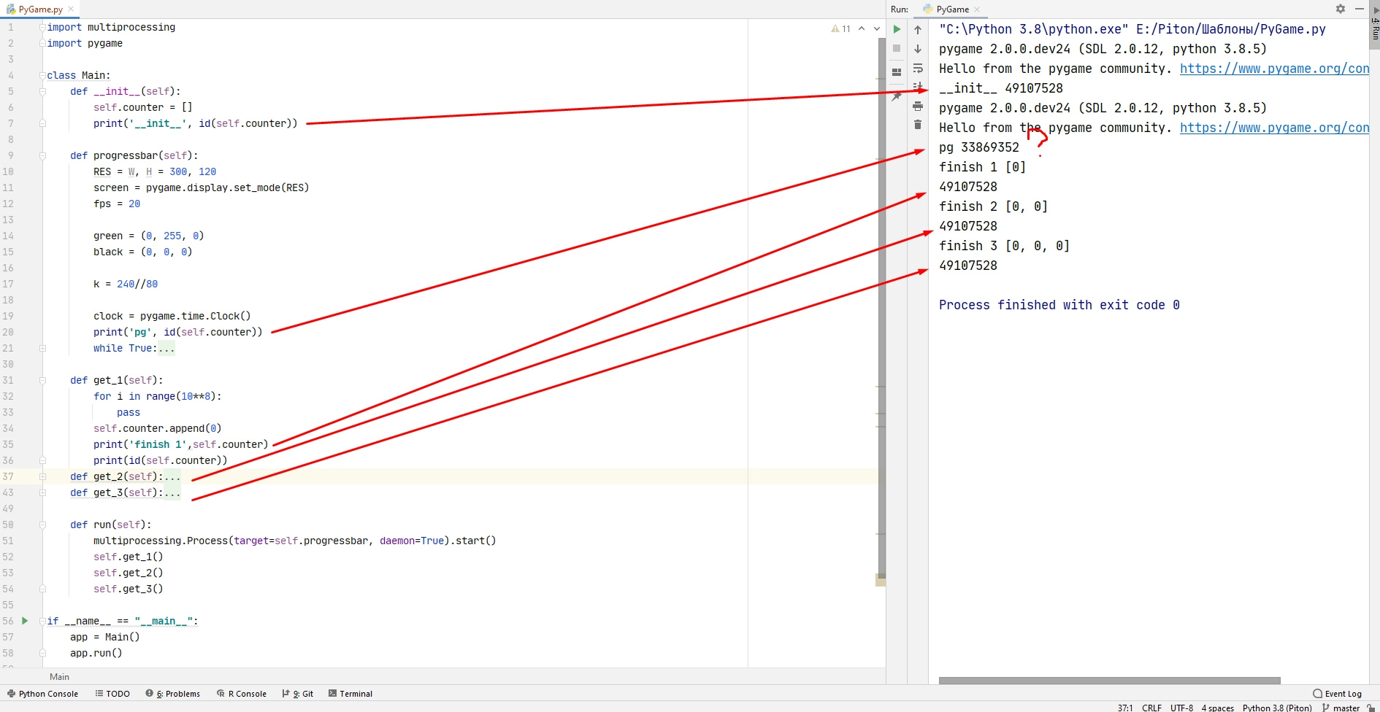Click line number 37 in the gutter
1380x712 pixels.
(x=8, y=476)
